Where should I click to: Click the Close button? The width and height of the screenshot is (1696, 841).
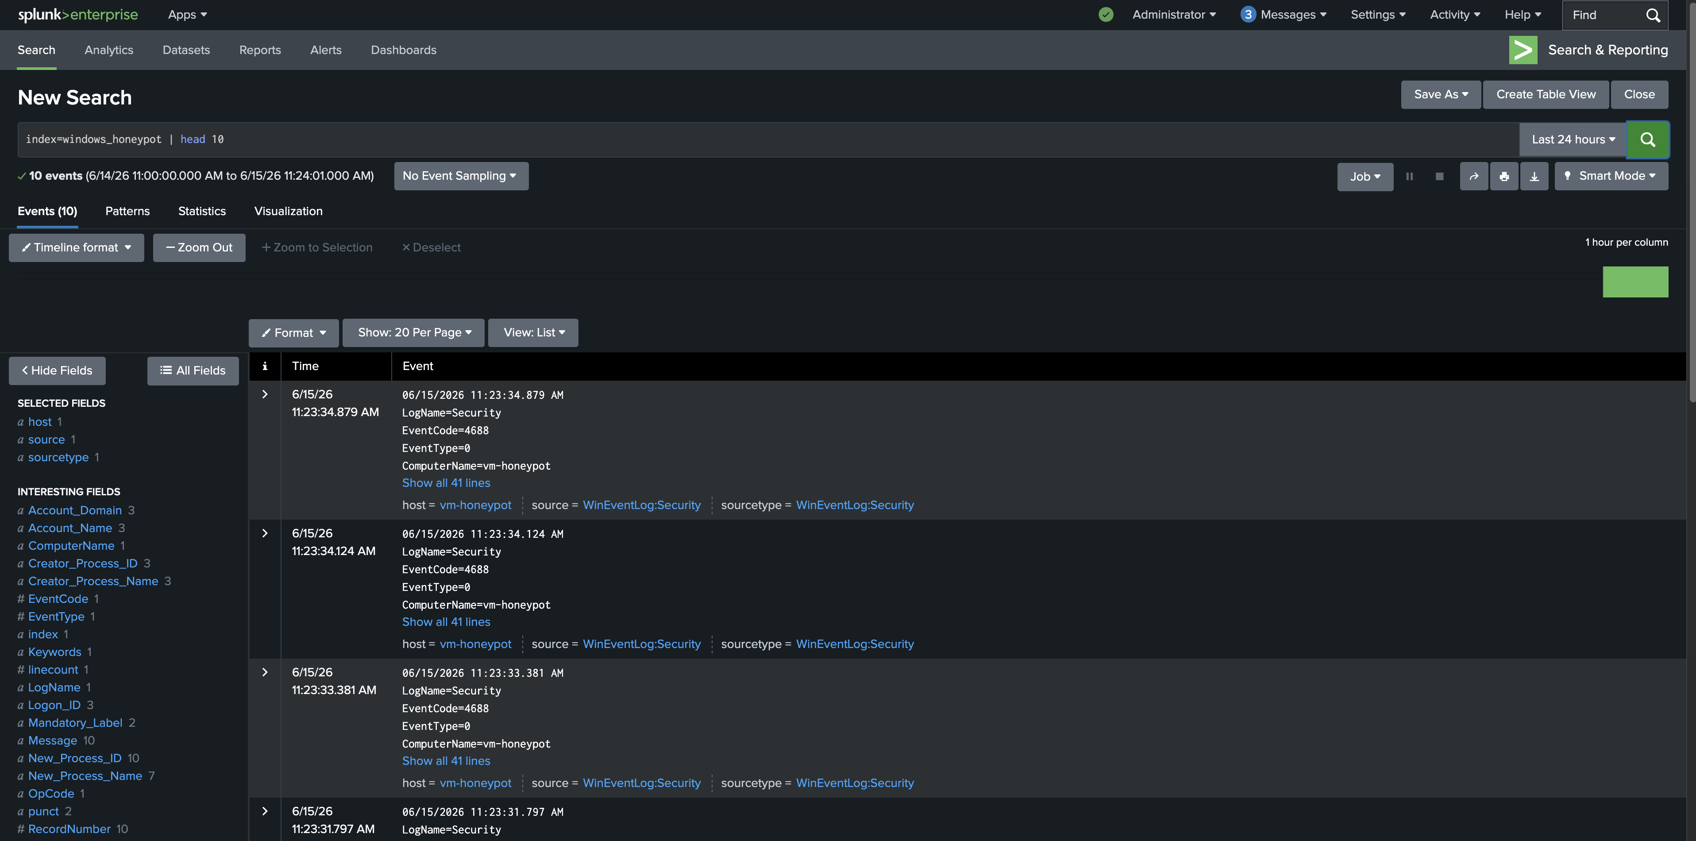tap(1639, 94)
